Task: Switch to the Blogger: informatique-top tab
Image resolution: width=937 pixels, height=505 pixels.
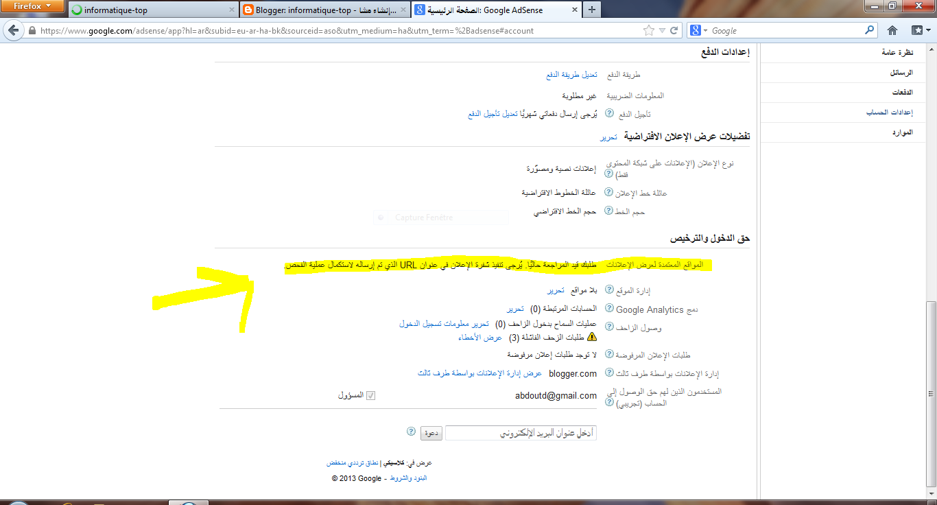Action: (x=324, y=10)
